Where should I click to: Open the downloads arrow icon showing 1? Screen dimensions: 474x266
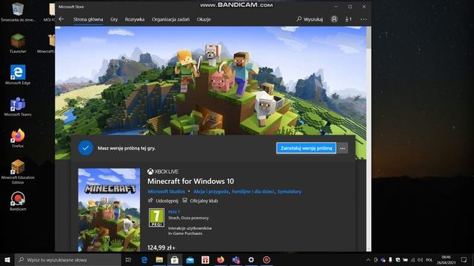pos(348,19)
